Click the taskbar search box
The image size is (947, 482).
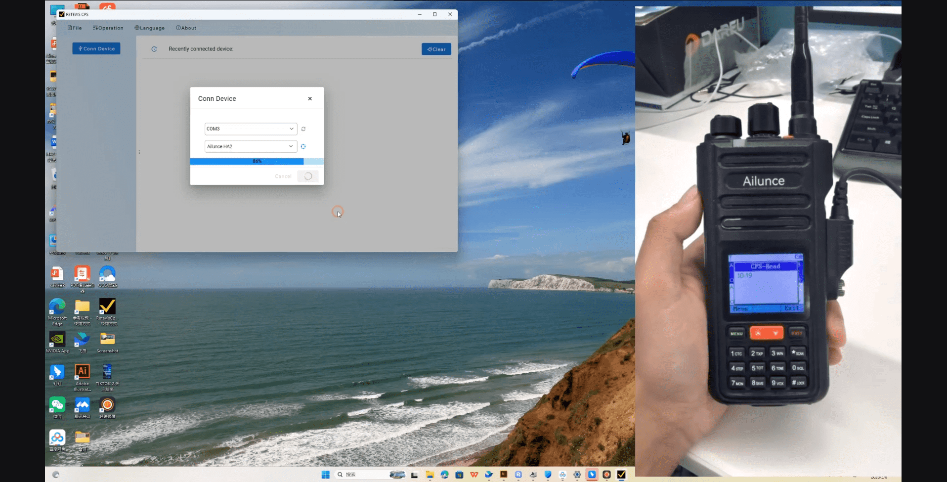tap(371, 475)
